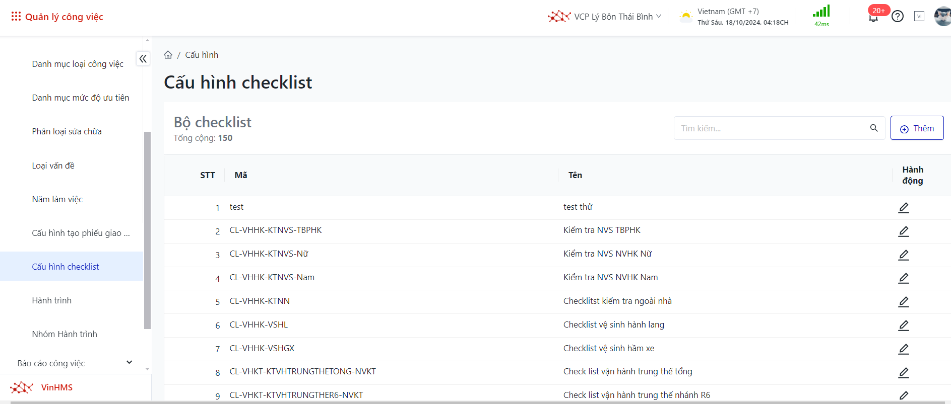This screenshot has height=404, width=951.
Task: Edit the 'test' checklist row
Action: [x=904, y=208]
